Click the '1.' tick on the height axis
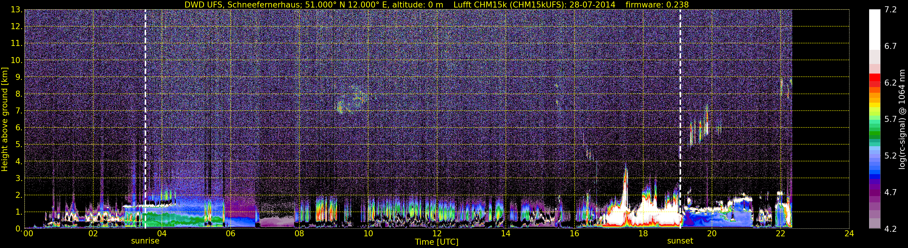This screenshot has width=908, height=248. click(19, 212)
